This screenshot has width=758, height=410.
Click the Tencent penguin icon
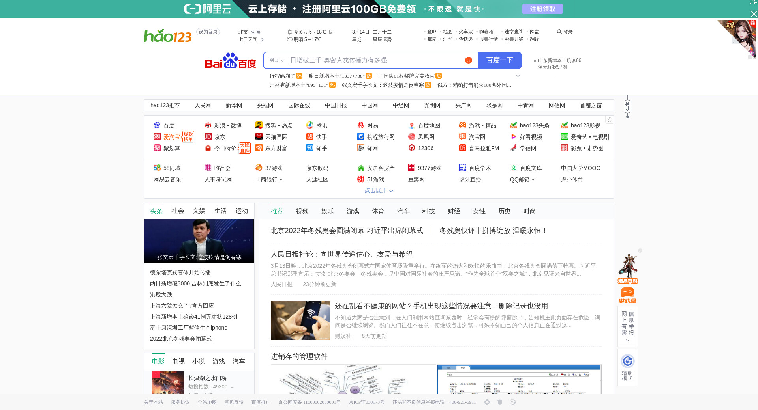coord(310,125)
